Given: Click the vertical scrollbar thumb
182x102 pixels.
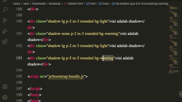Looking at the screenshot, I should [181, 94].
